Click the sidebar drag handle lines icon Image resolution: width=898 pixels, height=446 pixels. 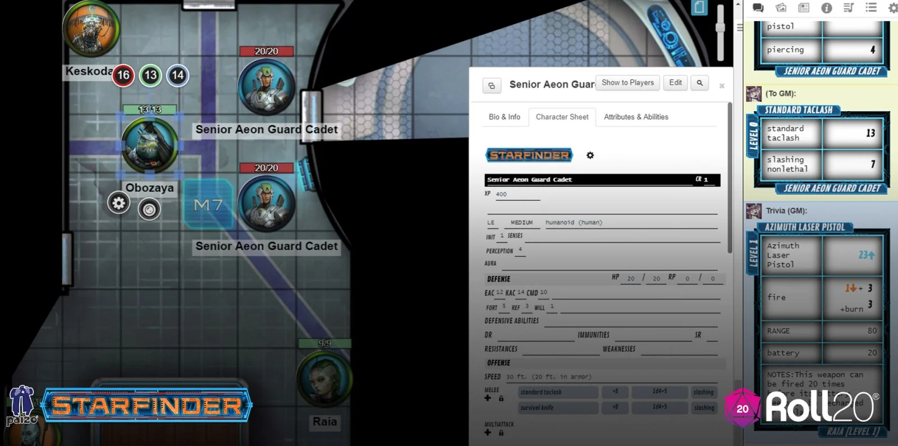pyautogui.click(x=740, y=27)
